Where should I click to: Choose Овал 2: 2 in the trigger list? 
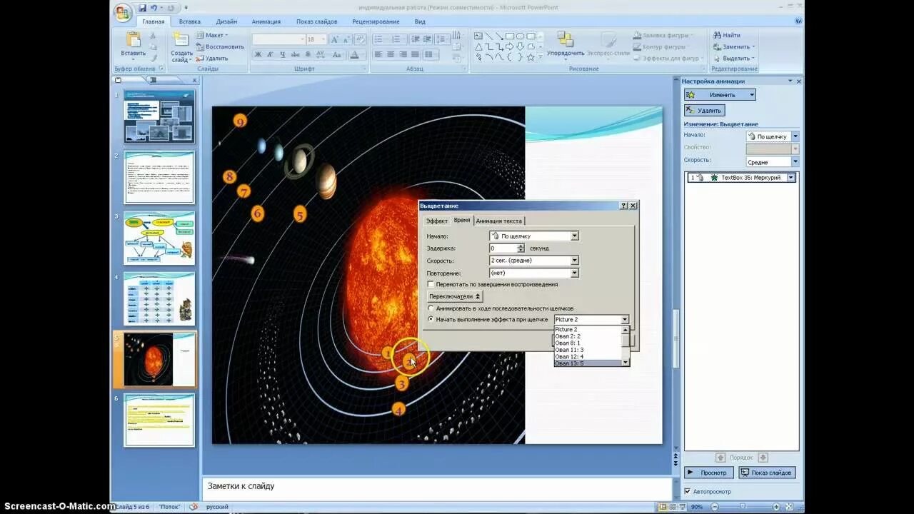tap(588, 336)
